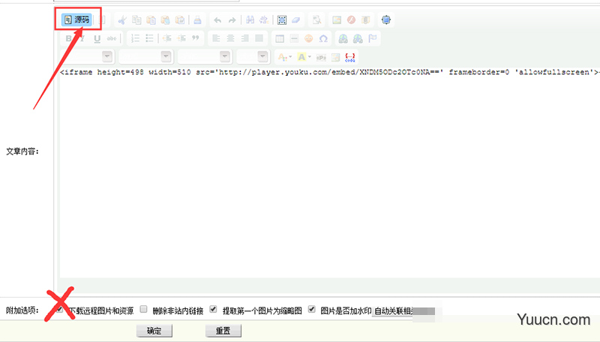The width and height of the screenshot is (600, 342).
Task: Toggle 删除非站内链接 checkbox
Action: (143, 309)
